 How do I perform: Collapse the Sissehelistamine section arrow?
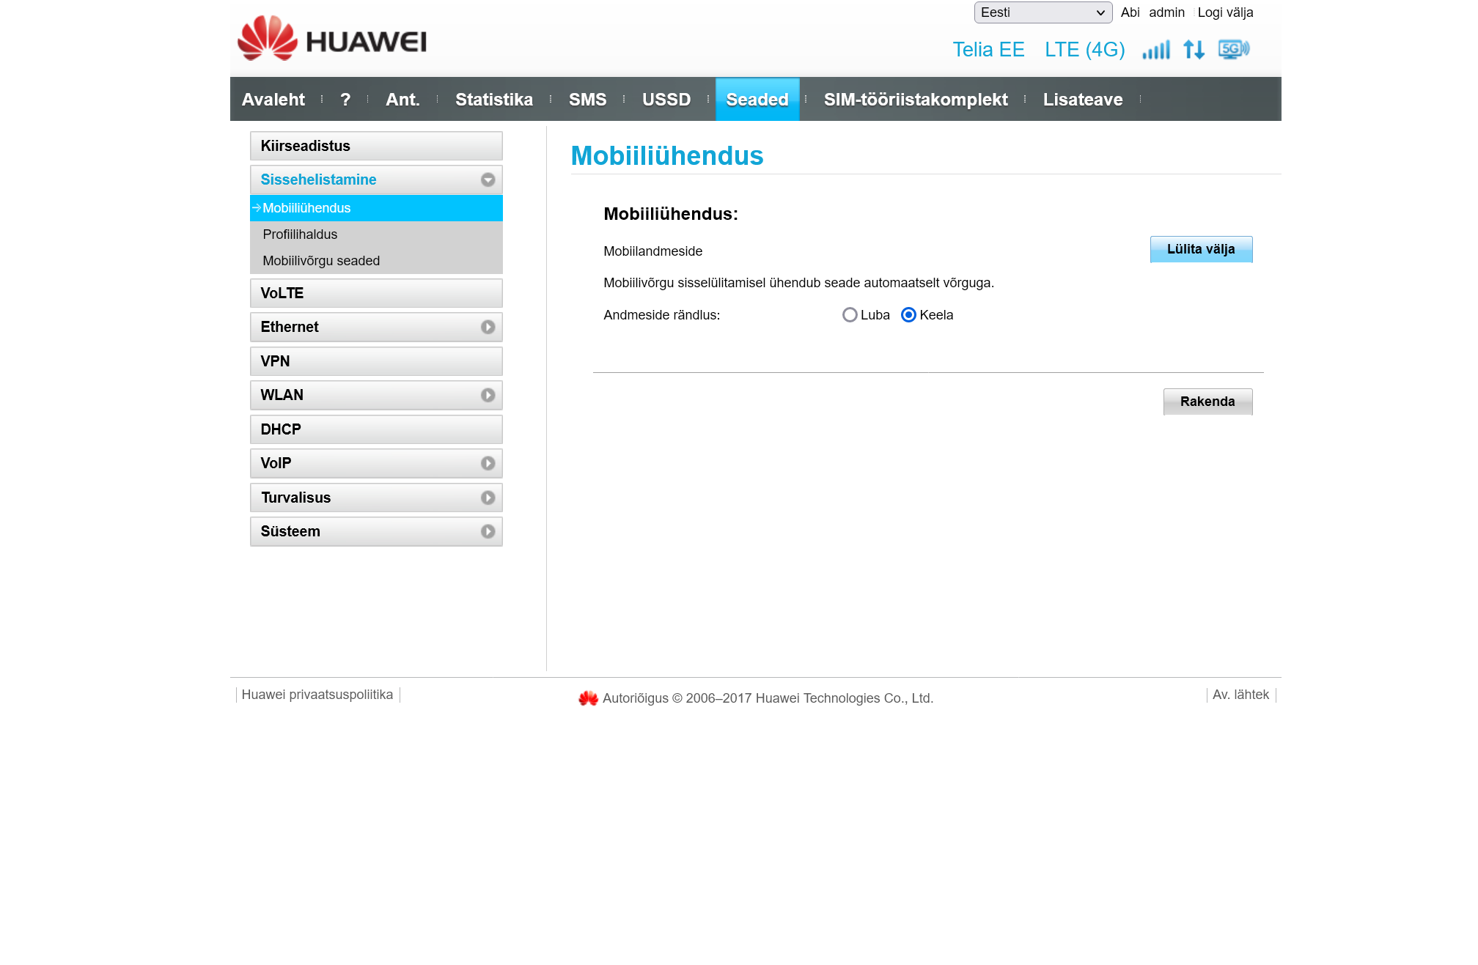[488, 180]
